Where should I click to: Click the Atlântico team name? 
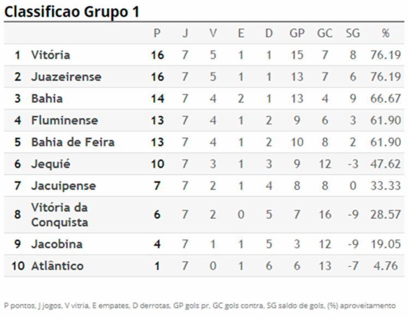pyautogui.click(x=57, y=266)
